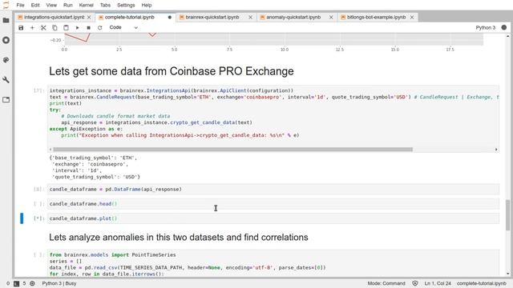Restart the kernel with refresh icon
Screen dimensions: 513x288
(x=99, y=28)
